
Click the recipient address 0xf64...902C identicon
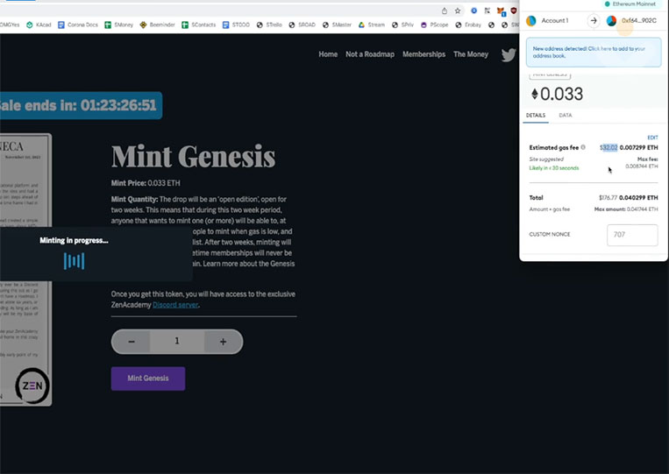[611, 20]
